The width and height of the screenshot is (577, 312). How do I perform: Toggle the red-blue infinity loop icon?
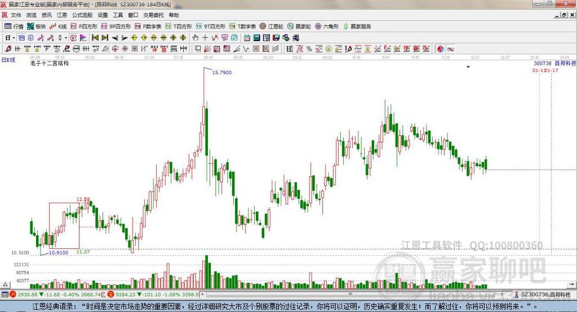point(450,49)
